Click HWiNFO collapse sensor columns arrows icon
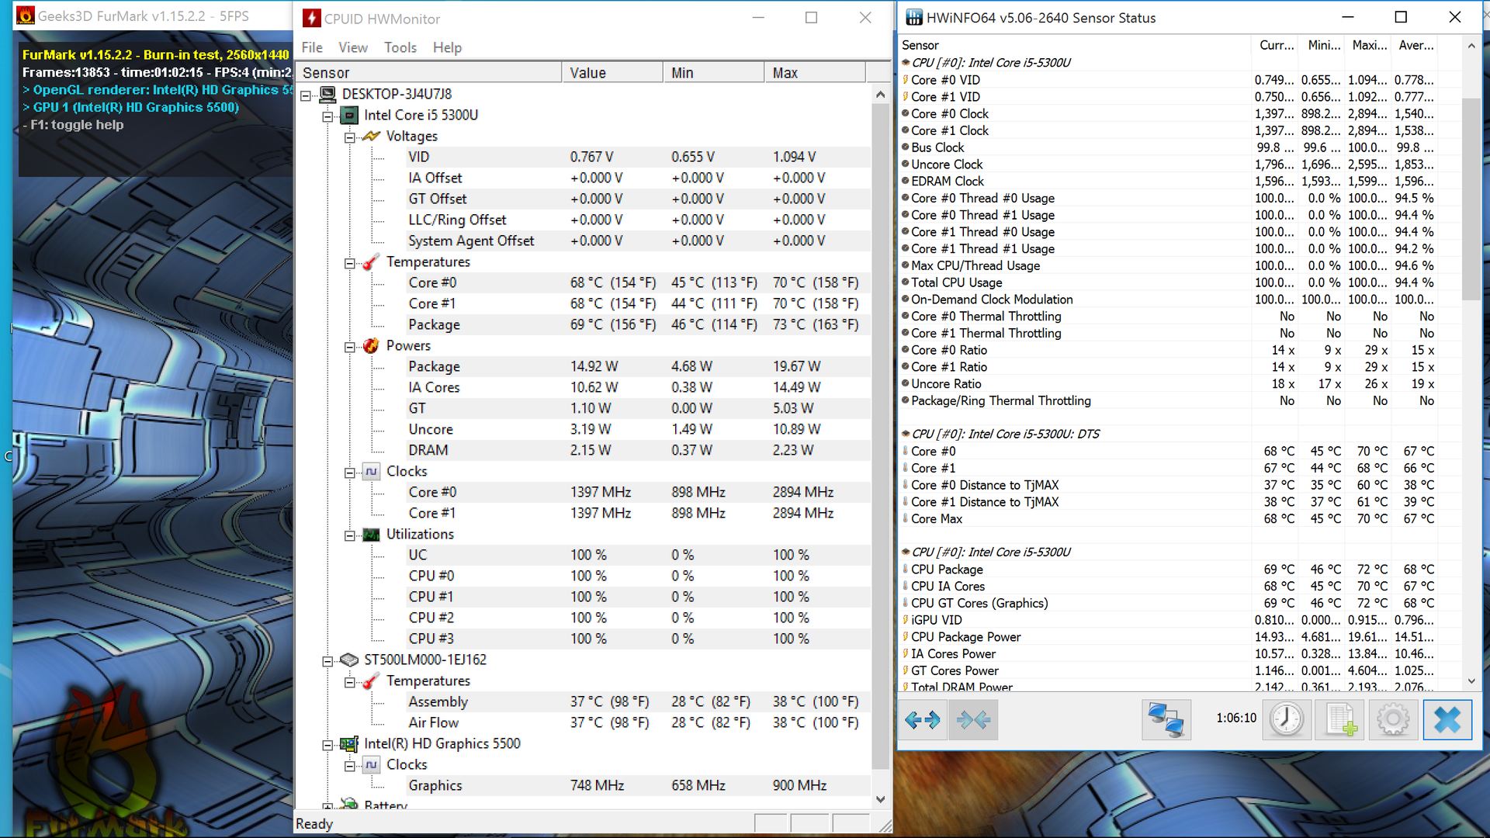The height and width of the screenshot is (838, 1490). coord(973,720)
